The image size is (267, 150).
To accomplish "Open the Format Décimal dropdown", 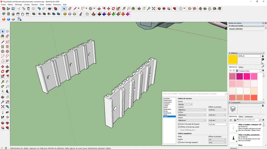I will (185, 104).
